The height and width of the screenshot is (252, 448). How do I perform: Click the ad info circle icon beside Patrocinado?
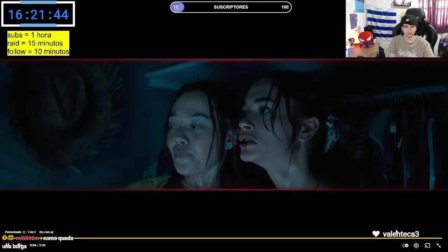click(x=24, y=232)
